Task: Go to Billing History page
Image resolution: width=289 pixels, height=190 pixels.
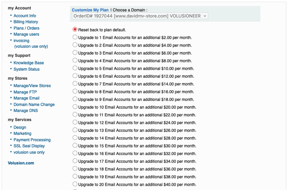Action: click(x=26, y=22)
